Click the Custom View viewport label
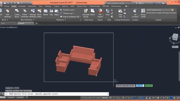Viewport: 180px width, 101px height. pyautogui.click(x=5, y=27)
